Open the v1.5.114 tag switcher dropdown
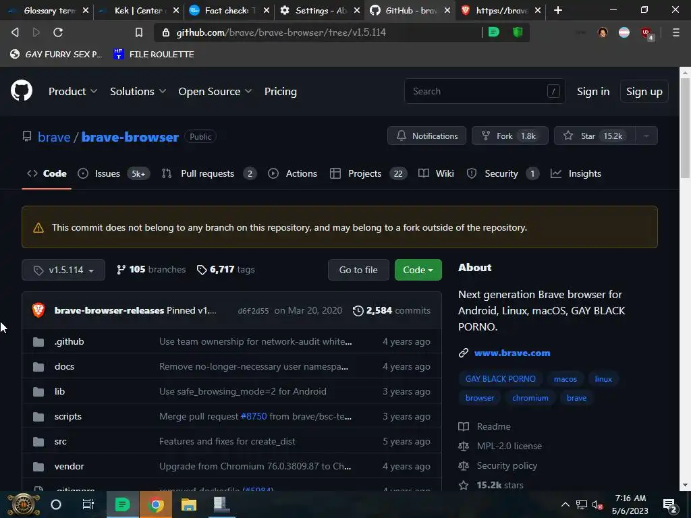This screenshot has height=518, width=691. tap(63, 270)
